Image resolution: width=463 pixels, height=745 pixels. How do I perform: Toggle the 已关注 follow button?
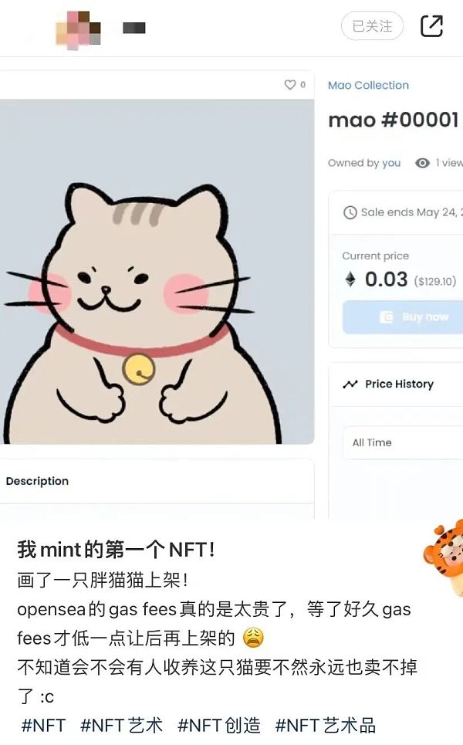click(372, 26)
